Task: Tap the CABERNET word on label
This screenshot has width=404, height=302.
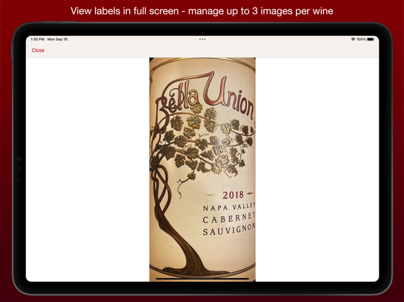Action: [x=229, y=218]
